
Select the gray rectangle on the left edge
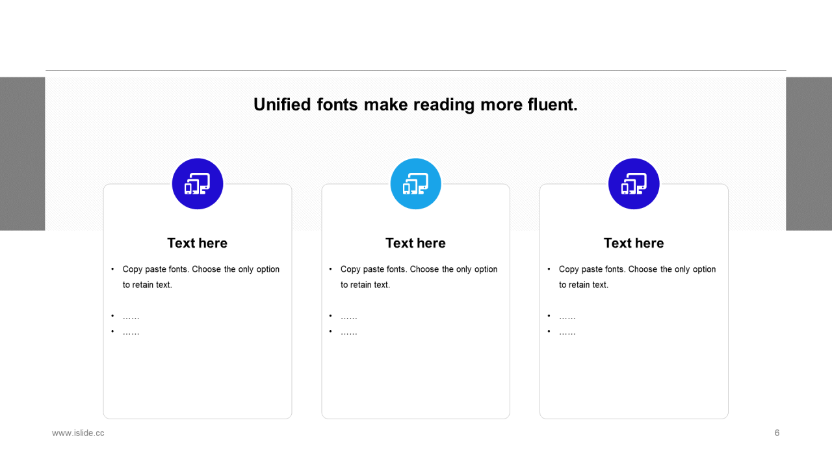(22, 154)
